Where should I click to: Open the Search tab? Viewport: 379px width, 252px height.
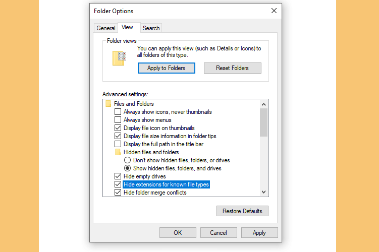tap(151, 28)
